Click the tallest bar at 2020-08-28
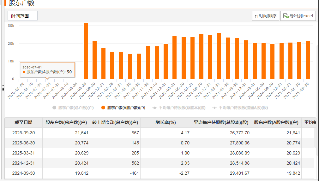The image size is (319, 181). (86, 51)
